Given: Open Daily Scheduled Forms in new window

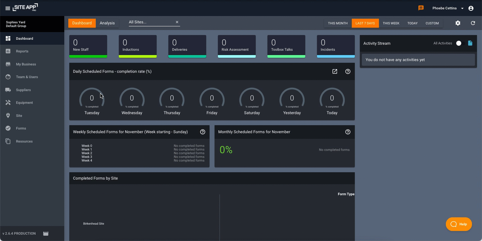Looking at the screenshot, I should pyautogui.click(x=335, y=71).
